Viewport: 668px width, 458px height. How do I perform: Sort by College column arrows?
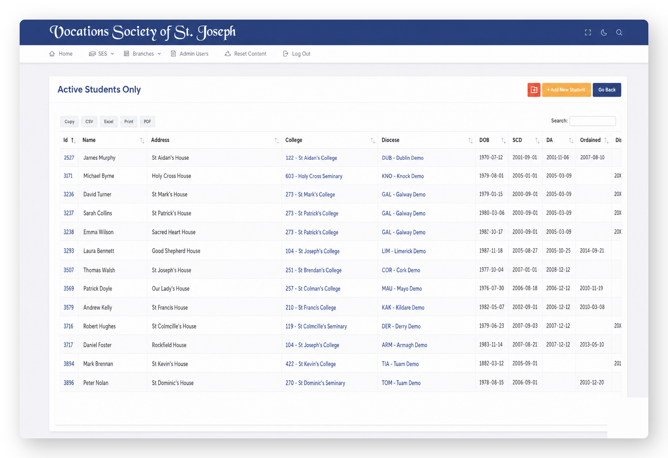point(372,140)
